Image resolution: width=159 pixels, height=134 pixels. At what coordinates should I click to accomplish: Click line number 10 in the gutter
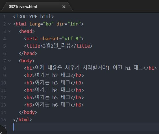(3, 83)
